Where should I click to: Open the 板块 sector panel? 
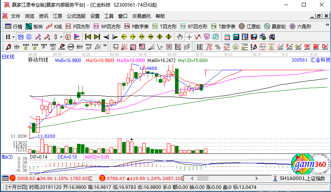[x=34, y=26]
